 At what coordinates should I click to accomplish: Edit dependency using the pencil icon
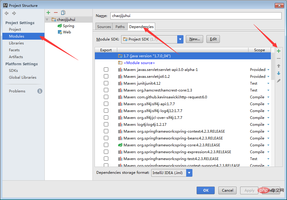[279, 81]
